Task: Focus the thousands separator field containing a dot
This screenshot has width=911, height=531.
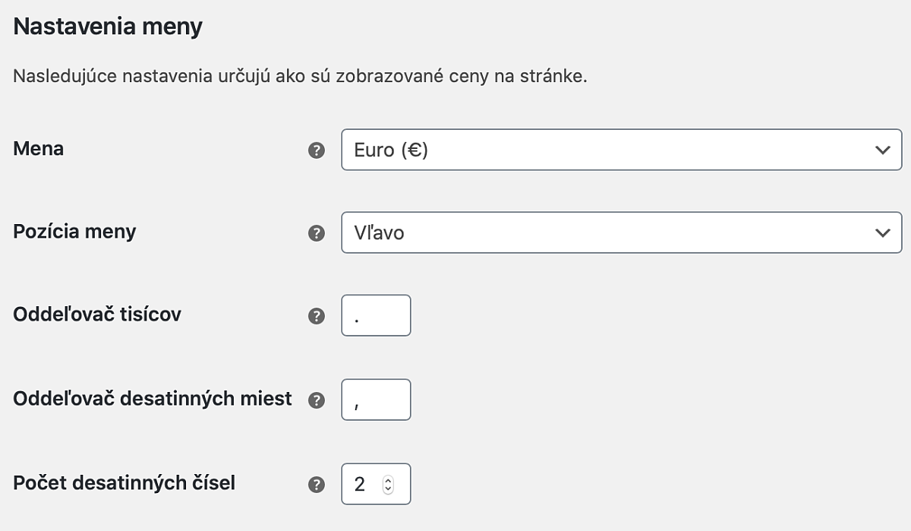Action: click(377, 315)
